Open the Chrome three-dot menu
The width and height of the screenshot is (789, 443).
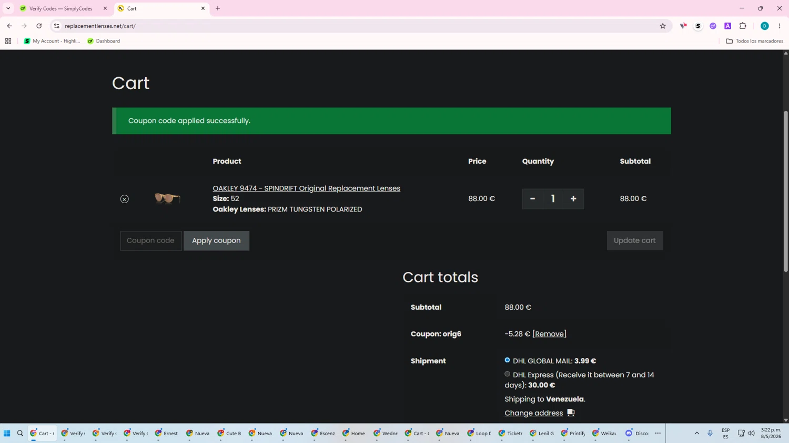780,26
